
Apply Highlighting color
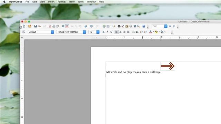coord(156,32)
